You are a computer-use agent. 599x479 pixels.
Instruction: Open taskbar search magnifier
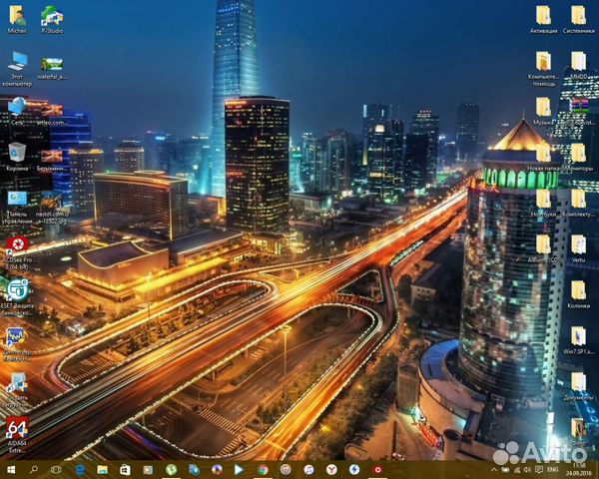[34, 469]
